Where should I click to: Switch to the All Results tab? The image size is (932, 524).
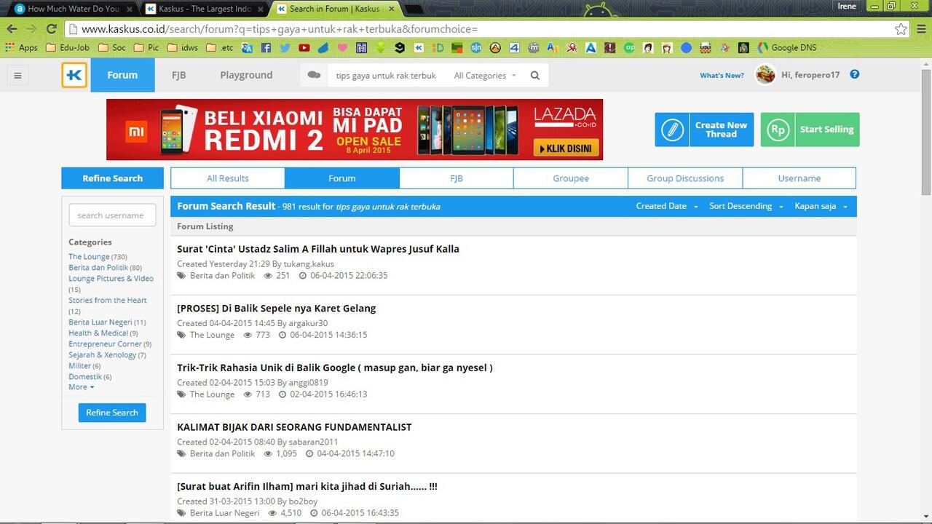pyautogui.click(x=228, y=178)
